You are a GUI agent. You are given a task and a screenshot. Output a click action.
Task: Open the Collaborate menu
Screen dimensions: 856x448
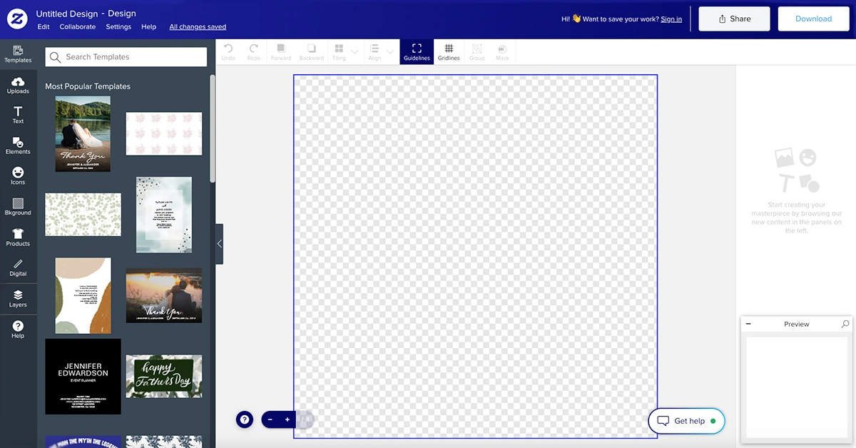[x=77, y=27]
